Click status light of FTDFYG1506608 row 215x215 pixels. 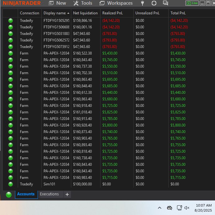click(11, 27)
